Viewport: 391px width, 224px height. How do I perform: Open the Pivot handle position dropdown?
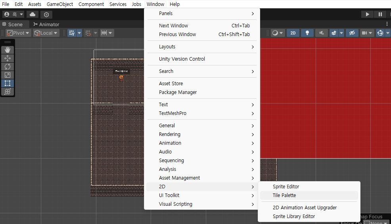18,33
